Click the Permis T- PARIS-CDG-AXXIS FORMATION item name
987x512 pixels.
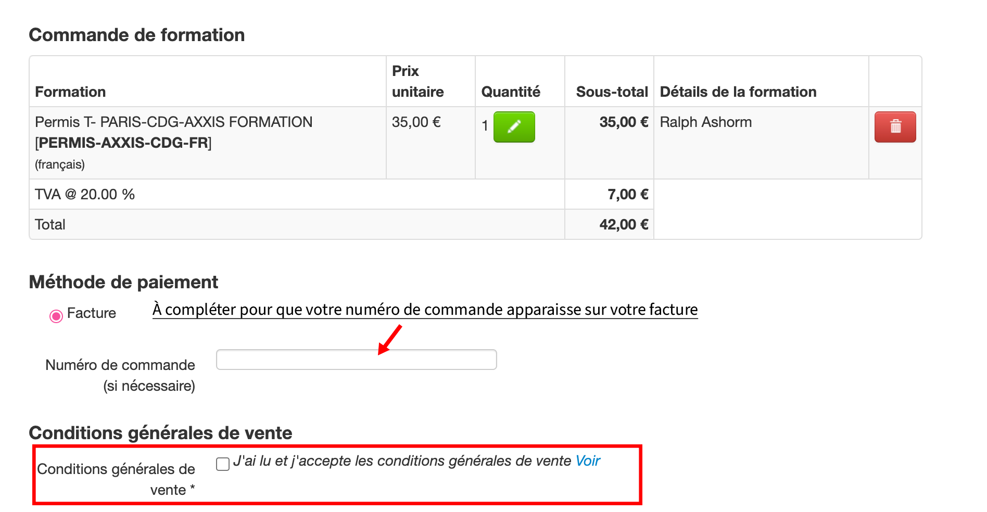click(x=174, y=122)
